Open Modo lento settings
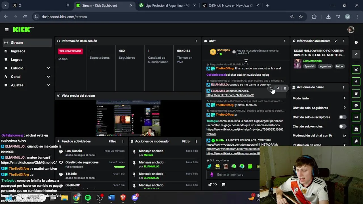 (x=319, y=98)
